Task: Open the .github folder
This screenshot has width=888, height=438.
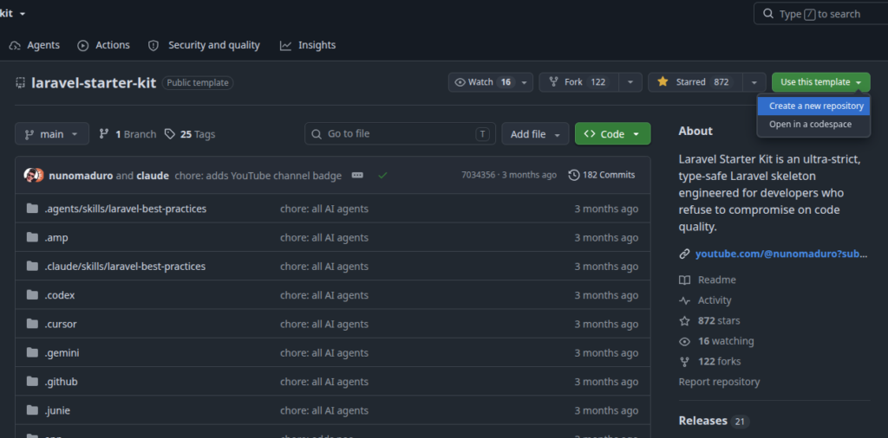Action: coord(62,382)
